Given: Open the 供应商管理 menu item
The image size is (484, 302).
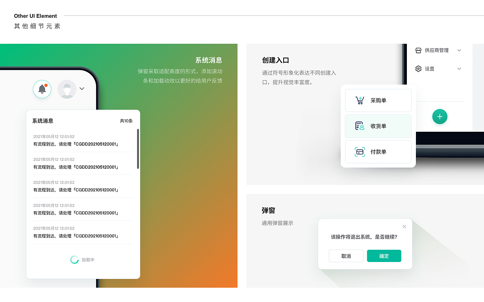Looking at the screenshot, I should click(439, 50).
